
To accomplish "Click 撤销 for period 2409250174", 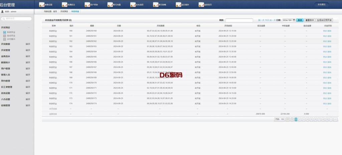I will tap(329, 104).
